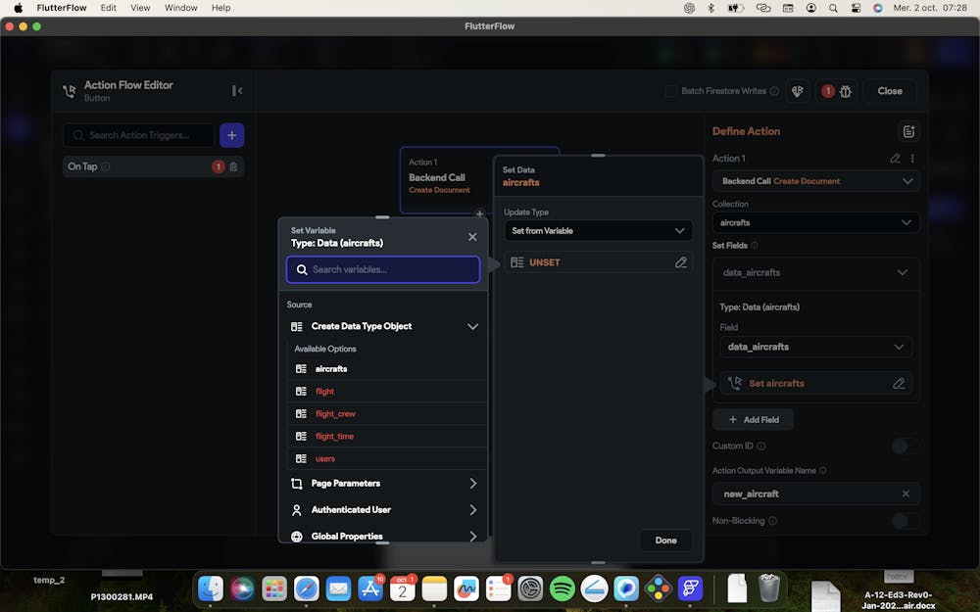Open the Update Type Set from Variable dropdown
This screenshot has width=980, height=612.
(598, 231)
